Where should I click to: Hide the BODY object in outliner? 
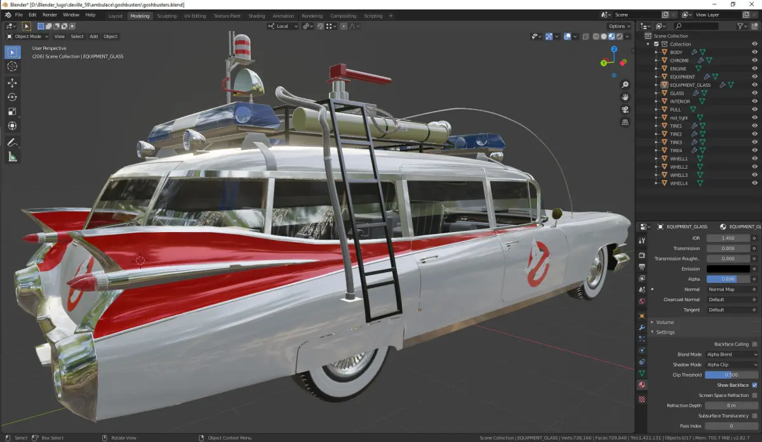(x=754, y=53)
